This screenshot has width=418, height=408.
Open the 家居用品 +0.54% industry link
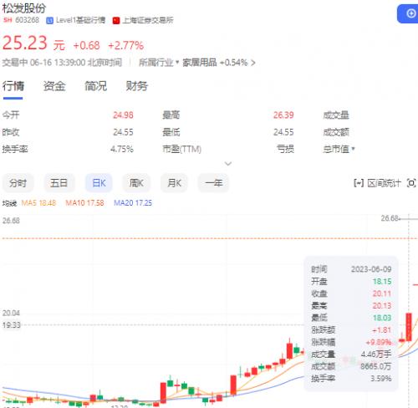219,63
